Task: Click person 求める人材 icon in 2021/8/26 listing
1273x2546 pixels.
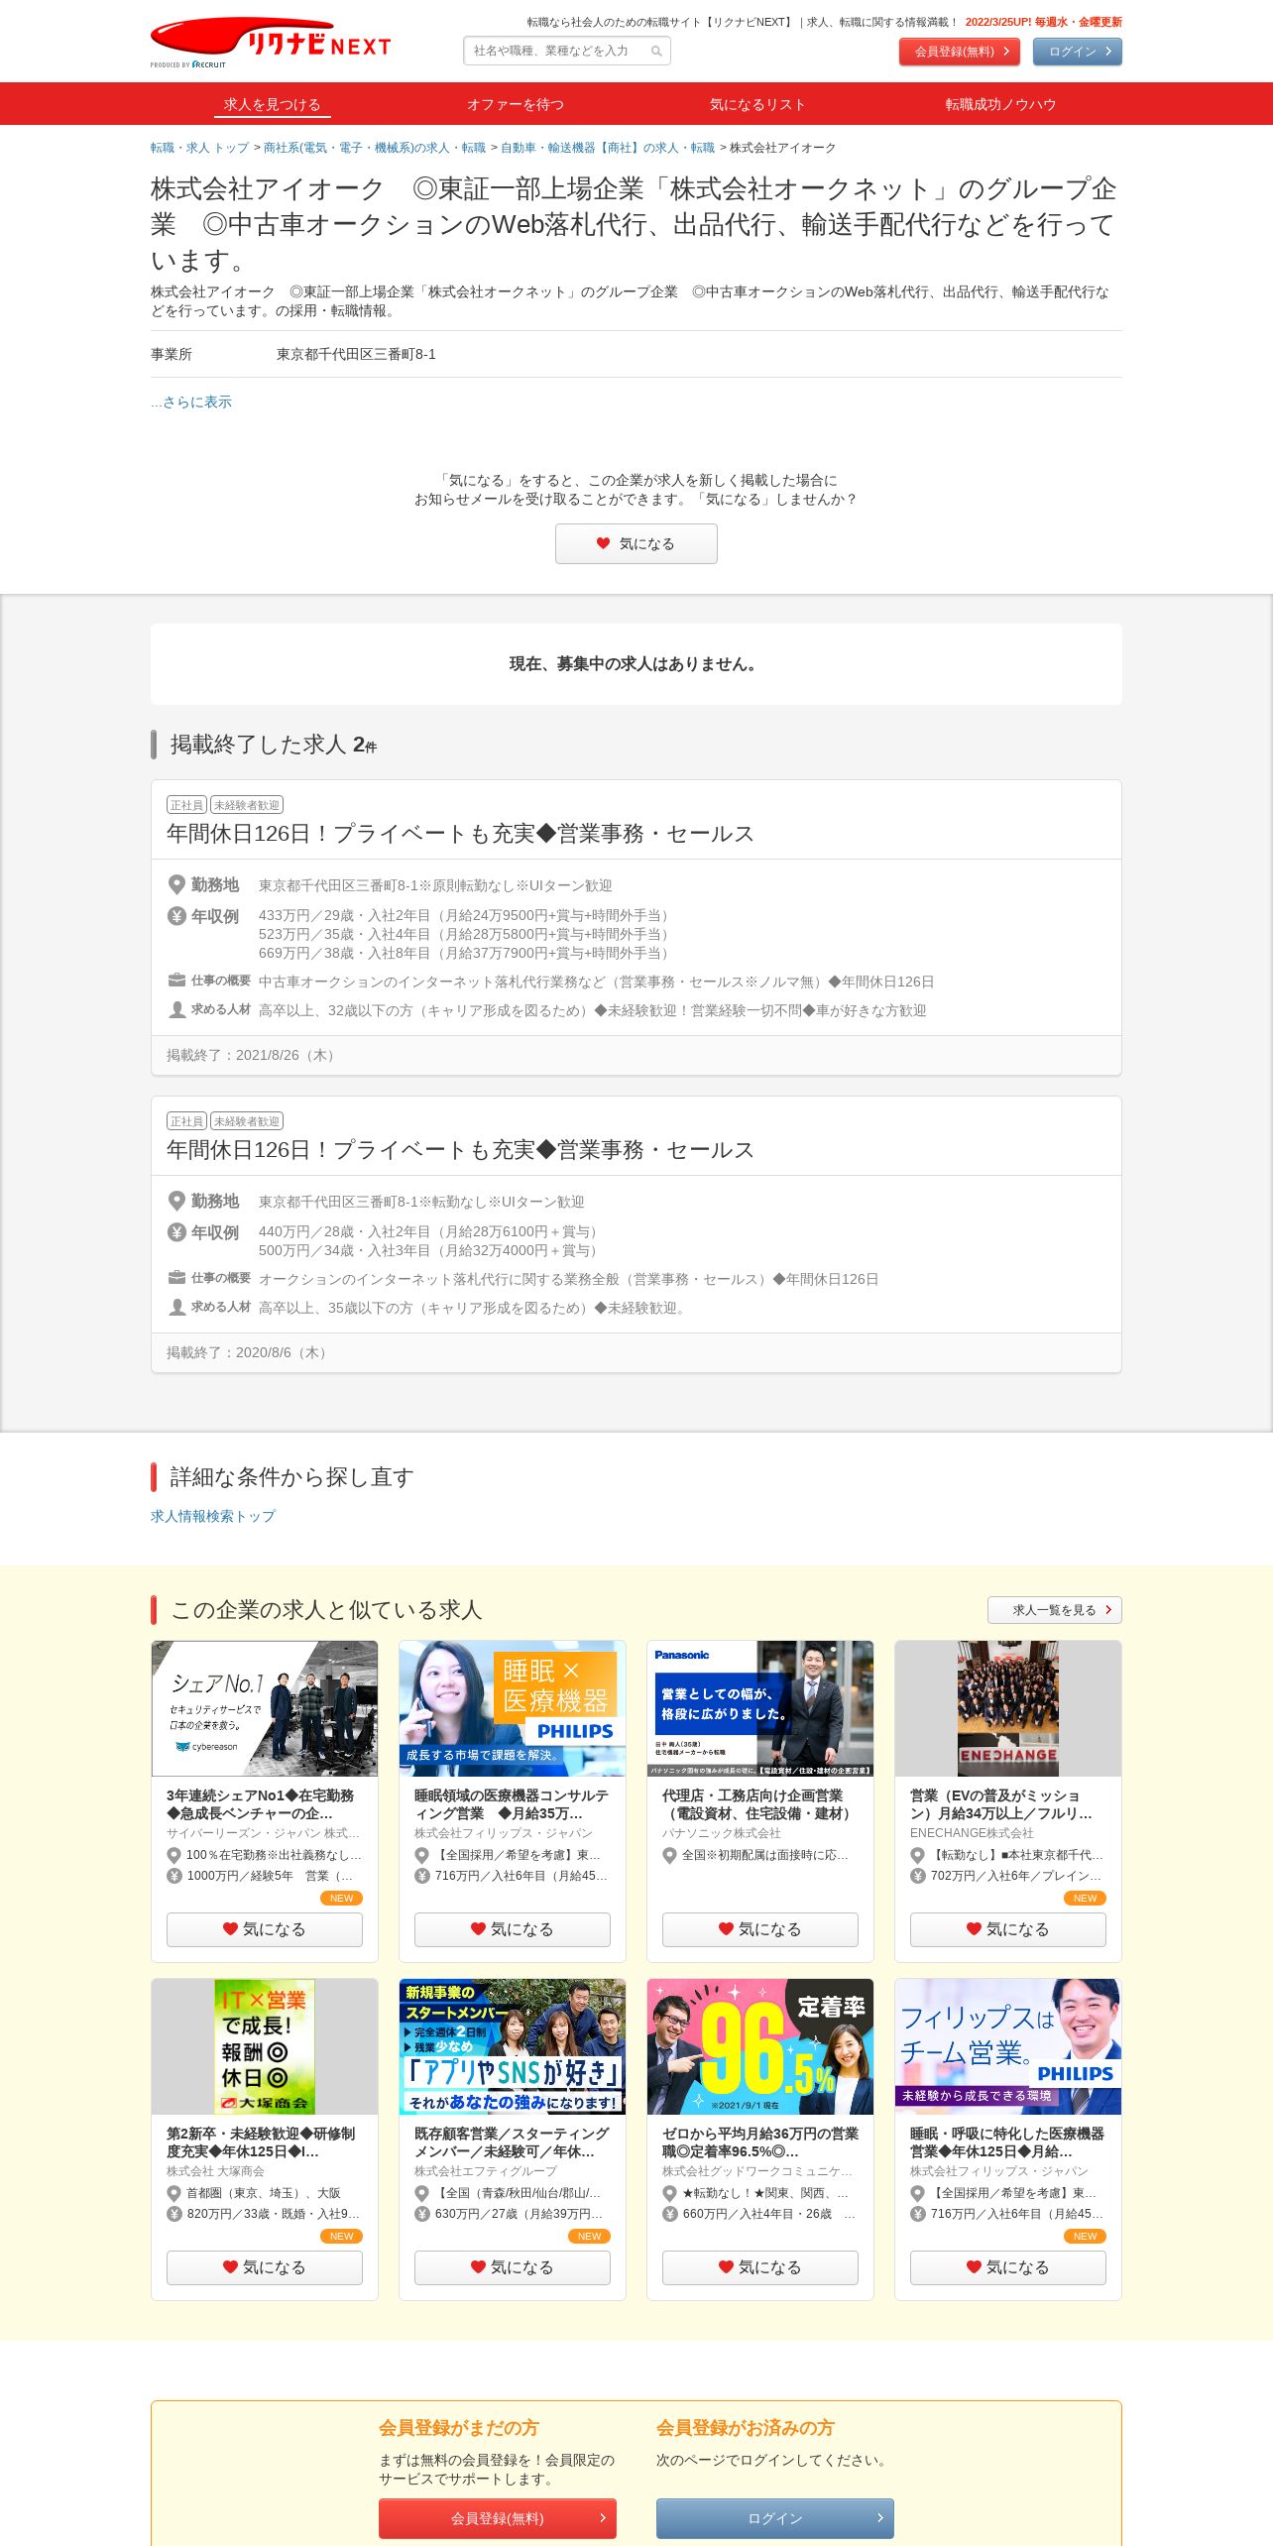Action: (x=176, y=1009)
